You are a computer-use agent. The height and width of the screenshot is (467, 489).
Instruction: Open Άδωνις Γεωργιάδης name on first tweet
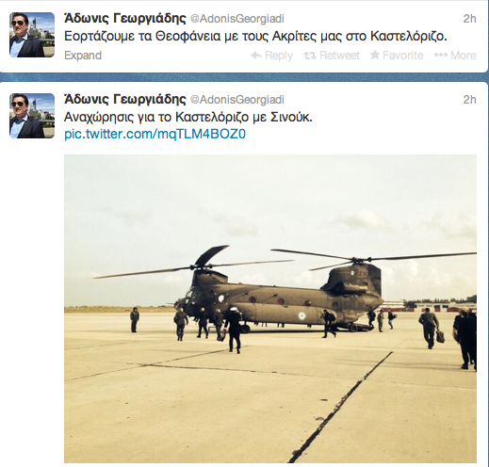click(125, 19)
